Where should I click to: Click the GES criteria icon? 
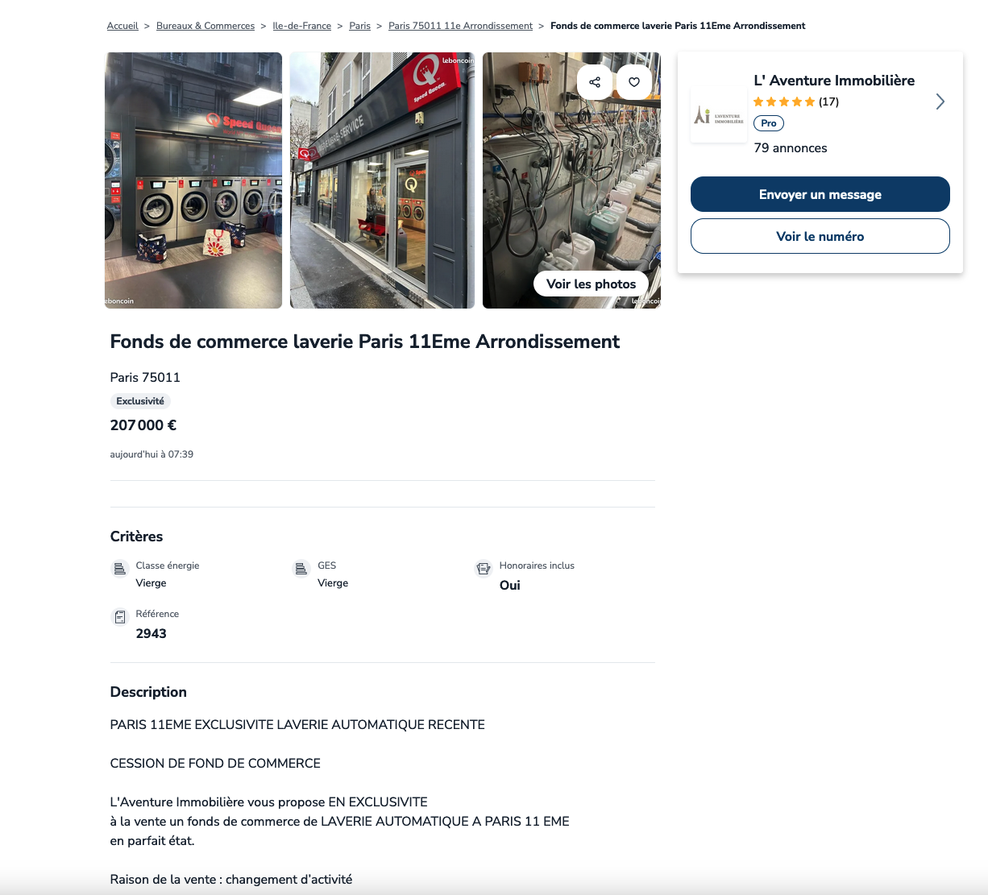coord(301,569)
